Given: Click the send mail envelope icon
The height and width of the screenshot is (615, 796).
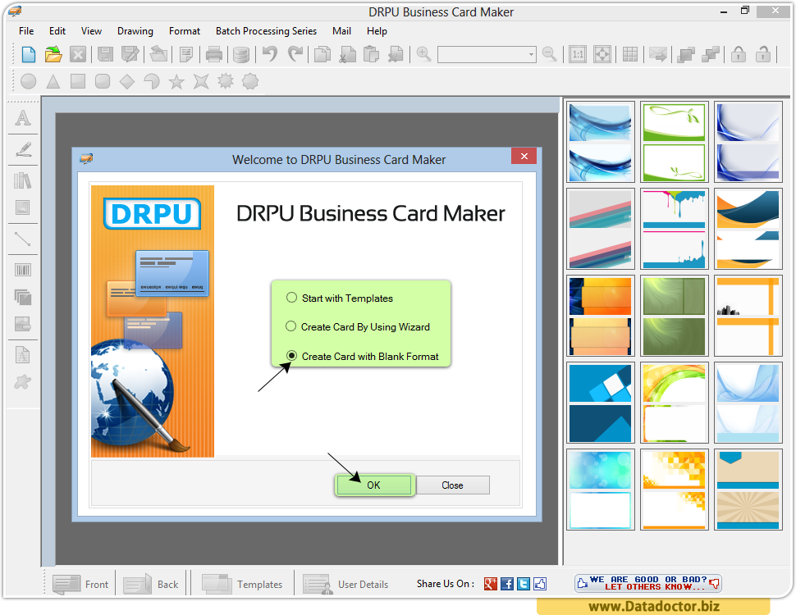Looking at the screenshot, I should (x=658, y=54).
